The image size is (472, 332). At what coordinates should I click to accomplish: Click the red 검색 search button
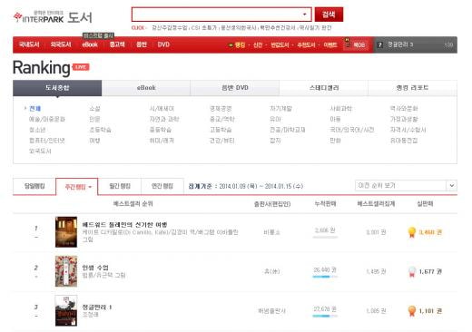click(329, 15)
